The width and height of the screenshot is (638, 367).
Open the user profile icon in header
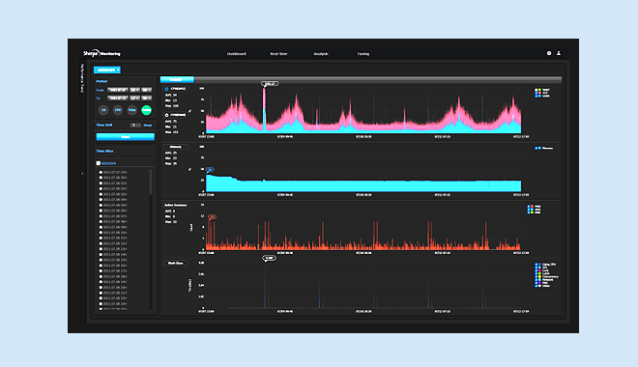(x=559, y=53)
